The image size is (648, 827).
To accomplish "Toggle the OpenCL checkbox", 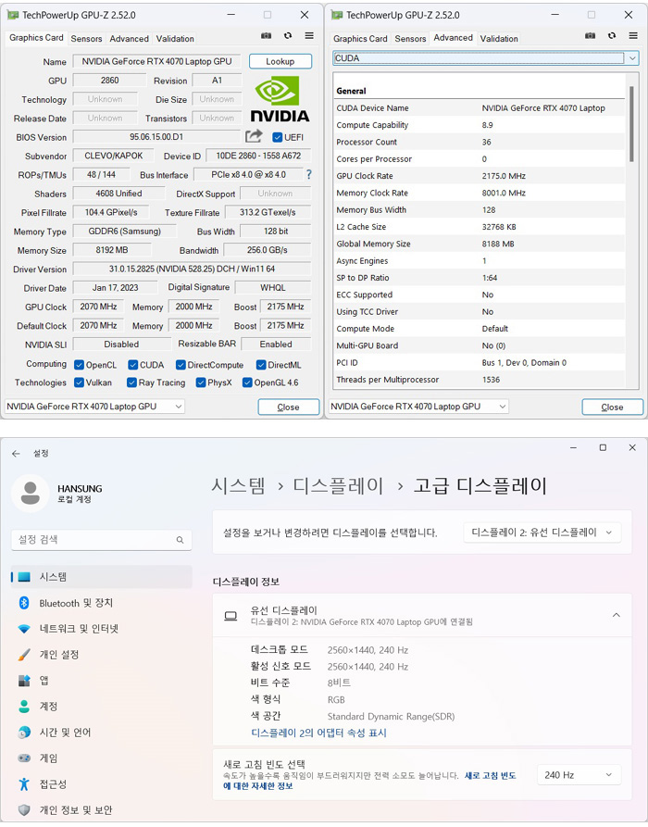I will [79, 365].
